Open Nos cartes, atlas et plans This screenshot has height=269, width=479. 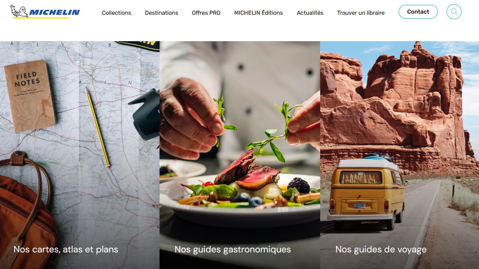pyautogui.click(x=66, y=249)
